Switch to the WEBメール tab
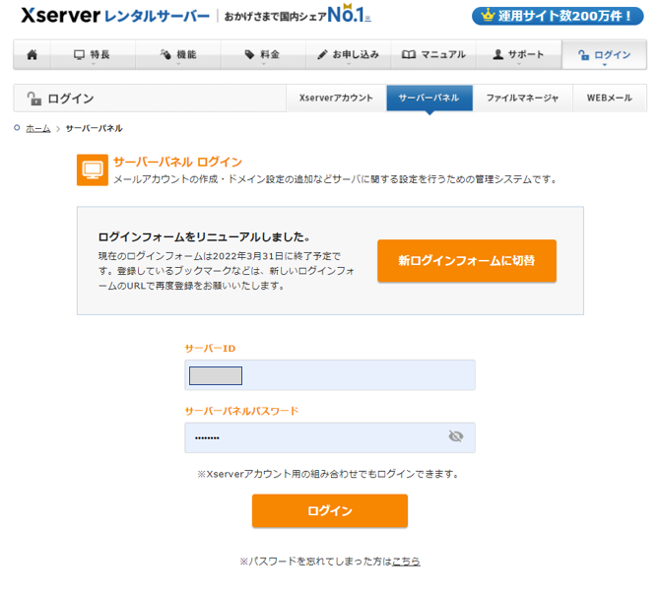661x596 pixels. point(609,99)
